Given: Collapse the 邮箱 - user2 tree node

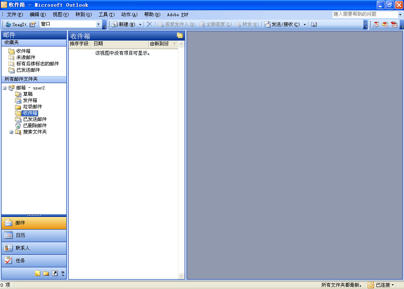Looking at the screenshot, I should coord(5,88).
